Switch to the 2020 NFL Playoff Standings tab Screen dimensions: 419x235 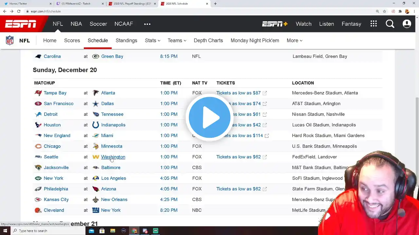click(132, 4)
